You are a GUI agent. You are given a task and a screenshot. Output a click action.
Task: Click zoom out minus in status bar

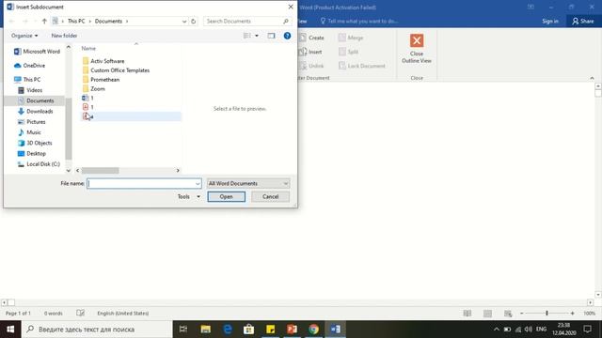point(521,314)
